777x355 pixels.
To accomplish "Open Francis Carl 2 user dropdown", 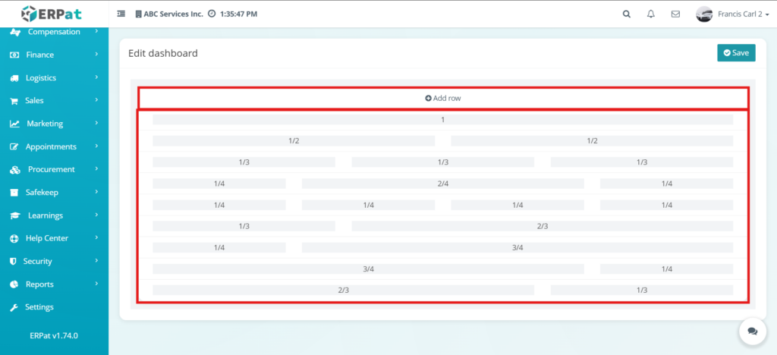I will [x=744, y=14].
